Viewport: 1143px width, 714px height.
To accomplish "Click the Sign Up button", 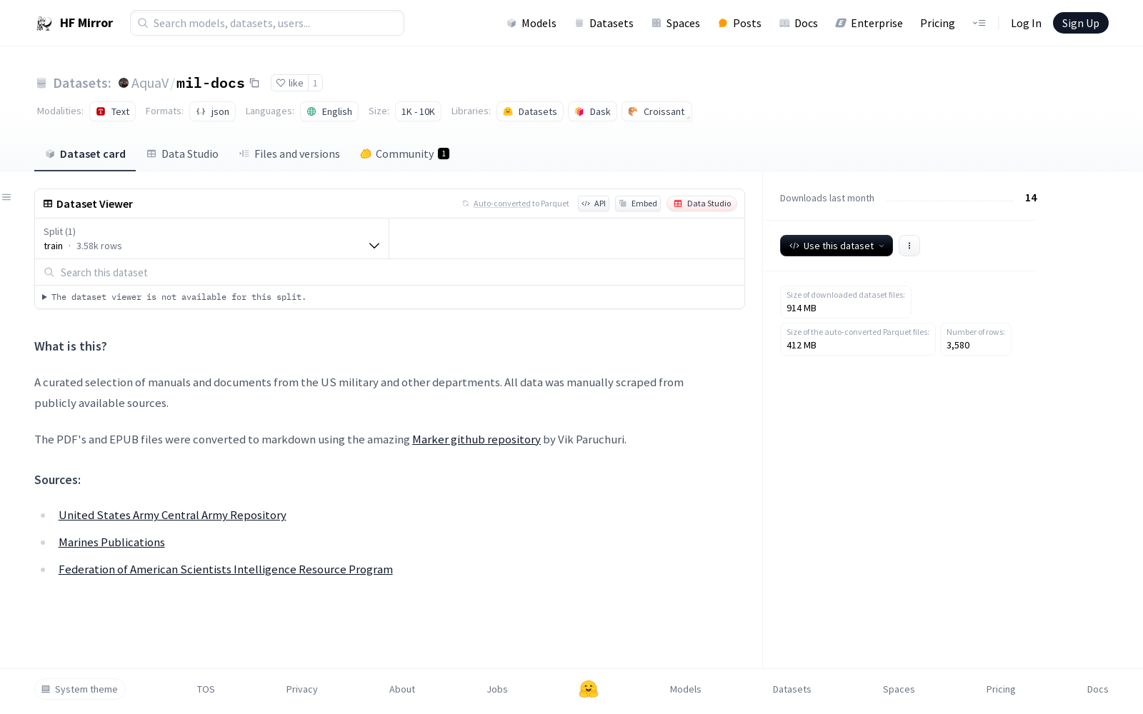I will click(1081, 24).
